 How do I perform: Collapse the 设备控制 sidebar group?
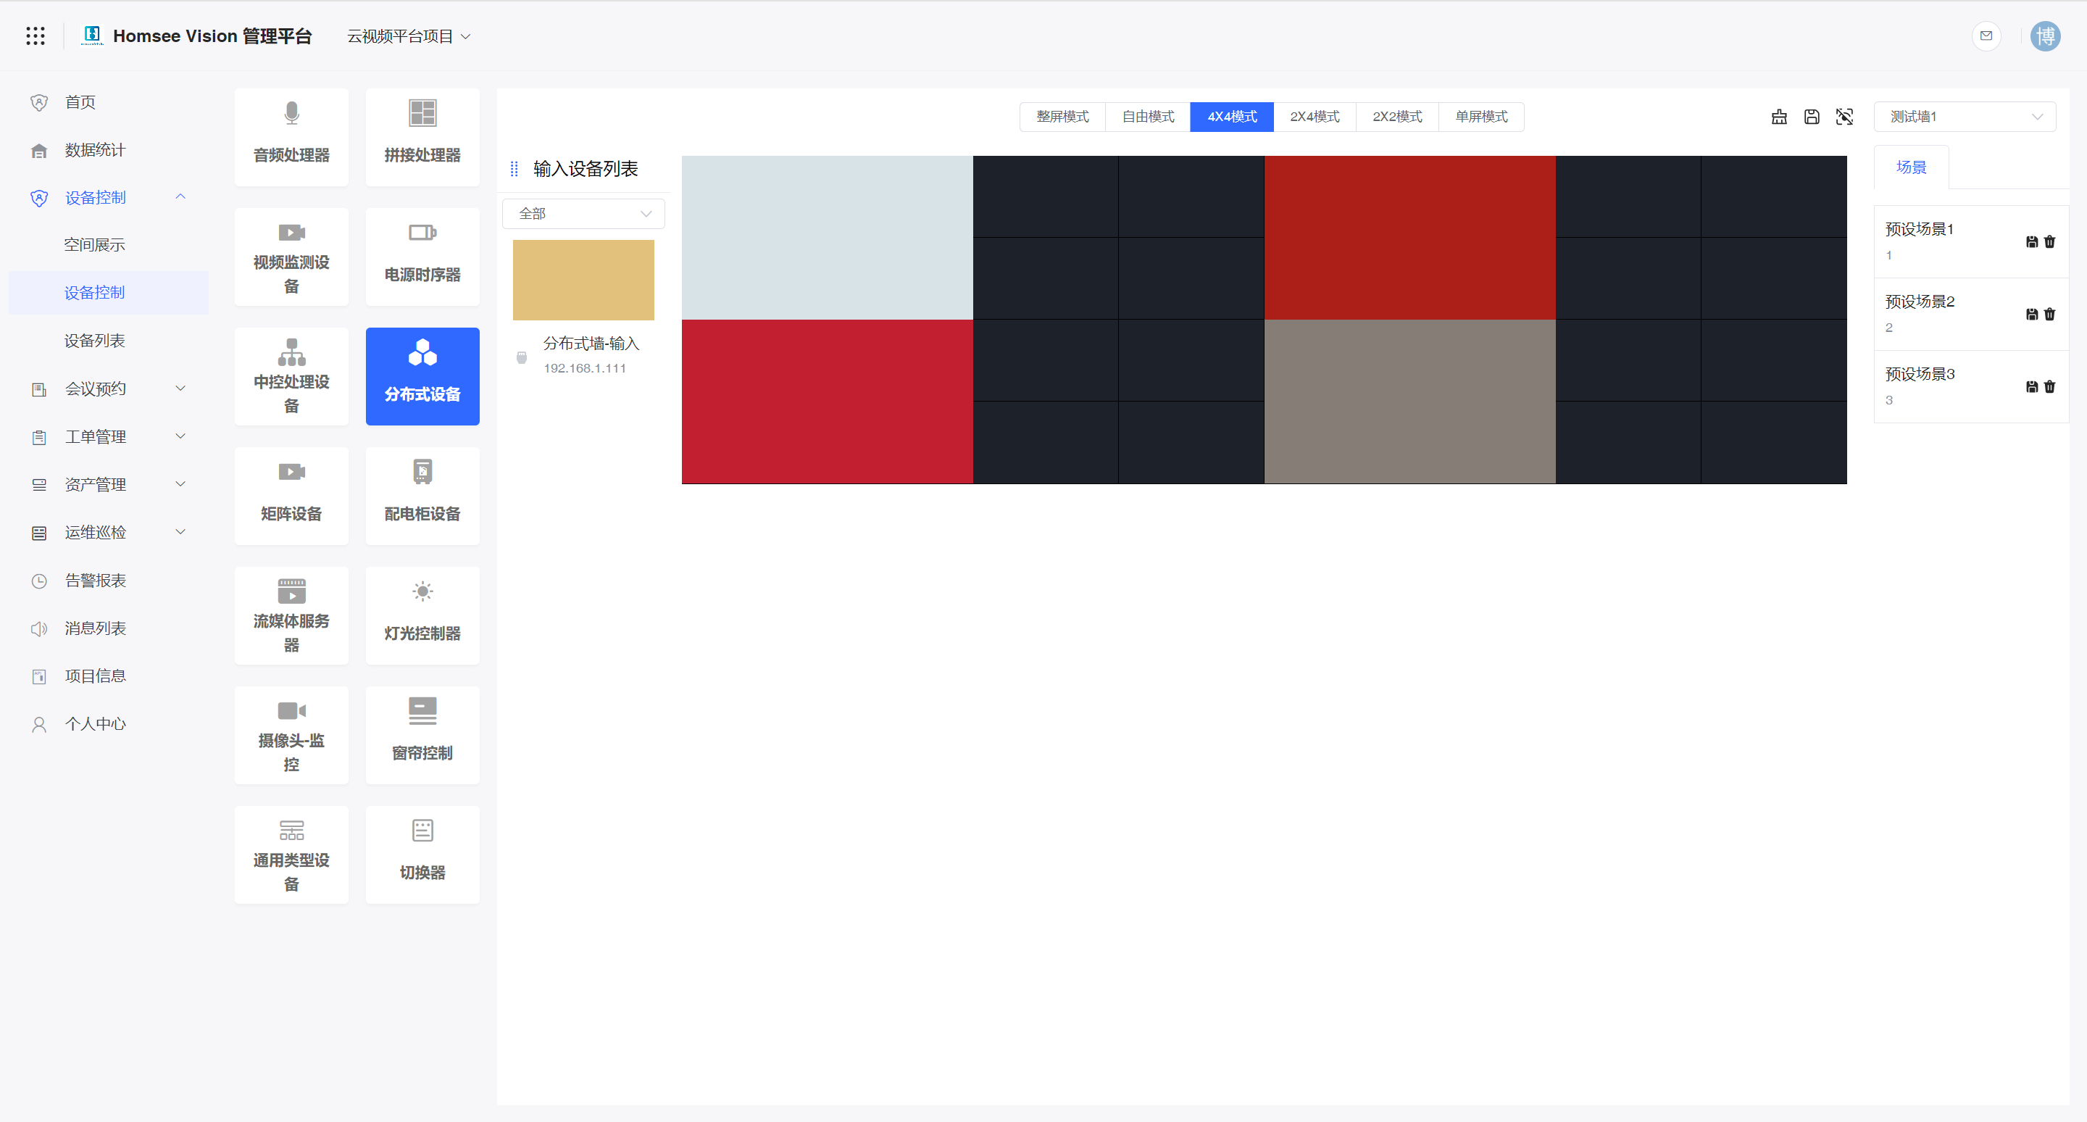[109, 198]
